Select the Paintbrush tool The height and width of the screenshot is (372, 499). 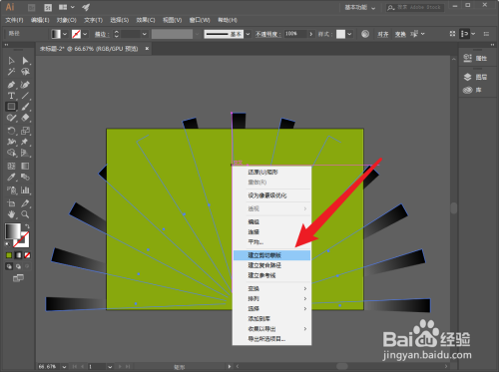[25, 107]
